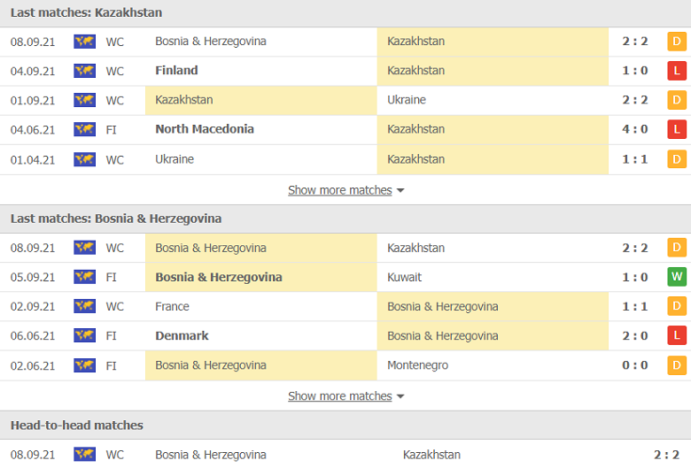Click date 04.06.21
This screenshot has height=468, width=691.
(33, 130)
